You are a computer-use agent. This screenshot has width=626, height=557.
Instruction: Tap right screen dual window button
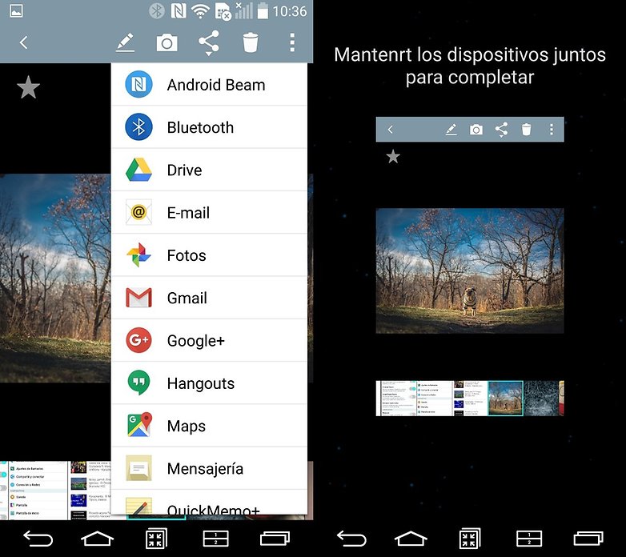point(529,539)
